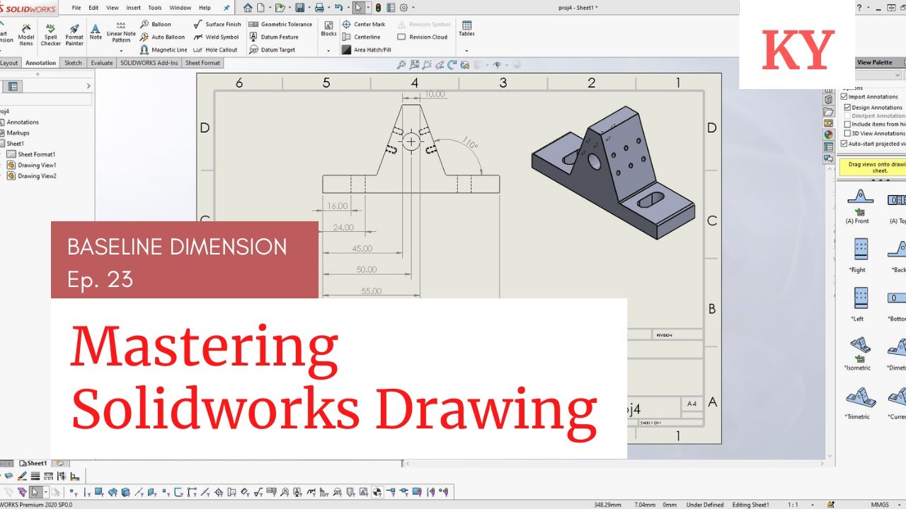Add a Datum Target

[273, 49]
